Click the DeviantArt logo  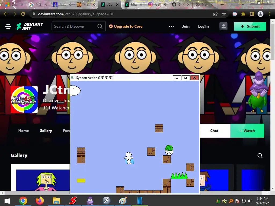[x=30, y=26]
